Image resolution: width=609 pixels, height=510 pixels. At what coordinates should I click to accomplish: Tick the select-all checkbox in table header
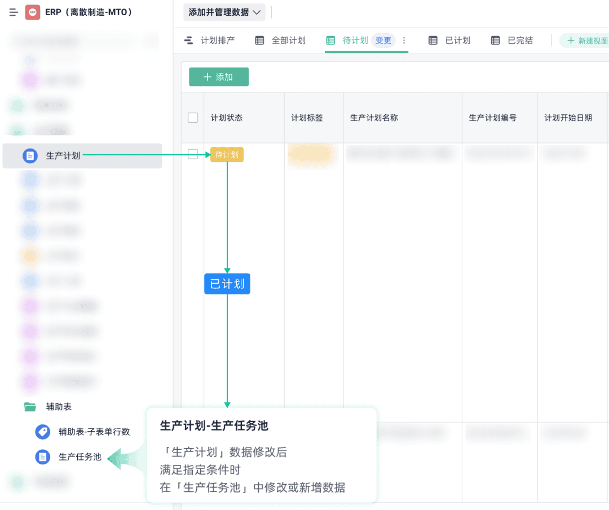(193, 118)
